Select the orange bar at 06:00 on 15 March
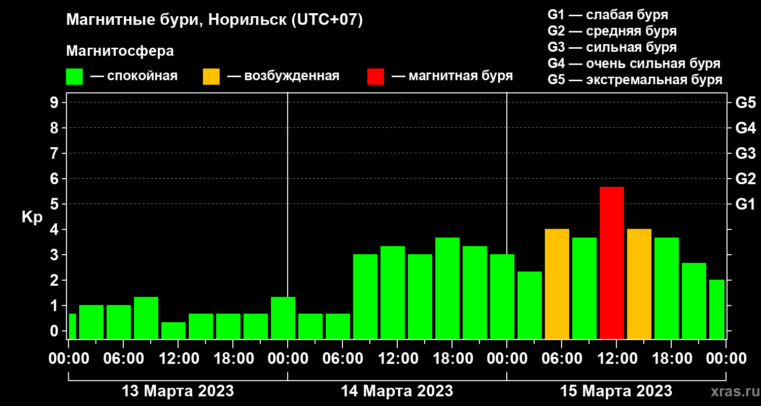The width and height of the screenshot is (761, 406). click(557, 284)
